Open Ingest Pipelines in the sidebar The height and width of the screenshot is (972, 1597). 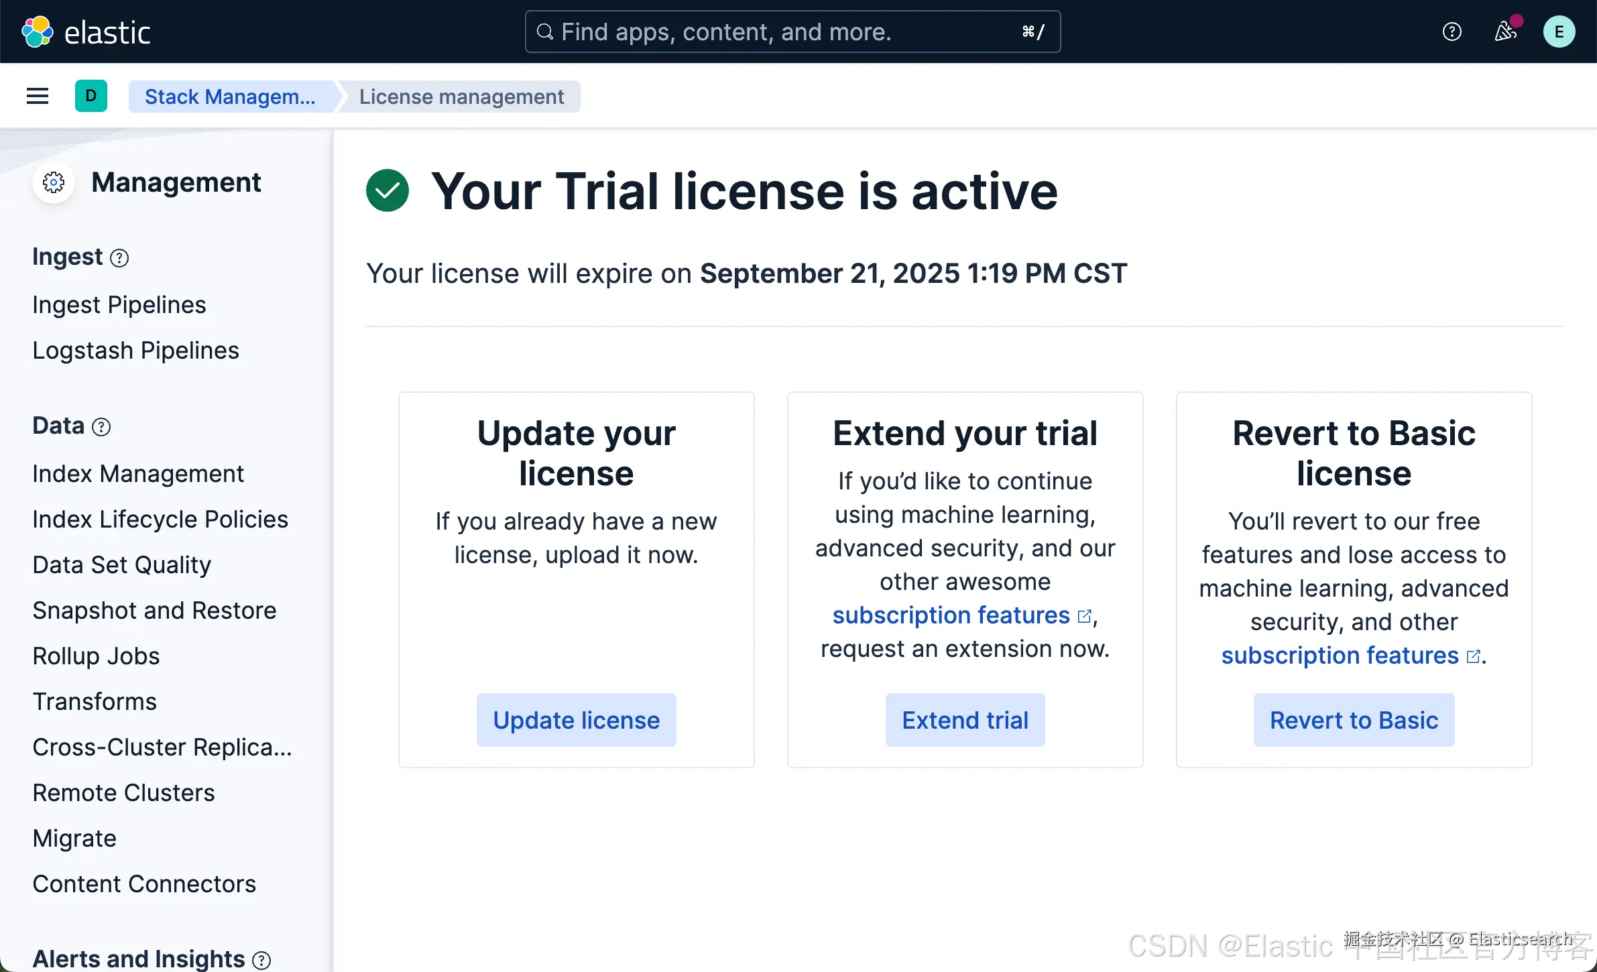pos(119,305)
